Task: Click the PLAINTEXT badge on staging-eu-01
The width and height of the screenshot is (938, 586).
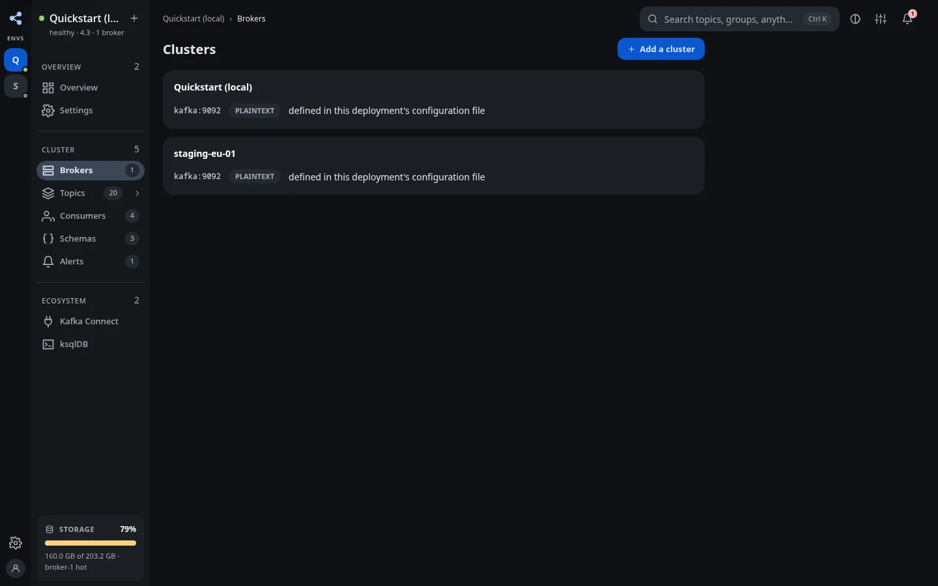Action: tap(255, 176)
